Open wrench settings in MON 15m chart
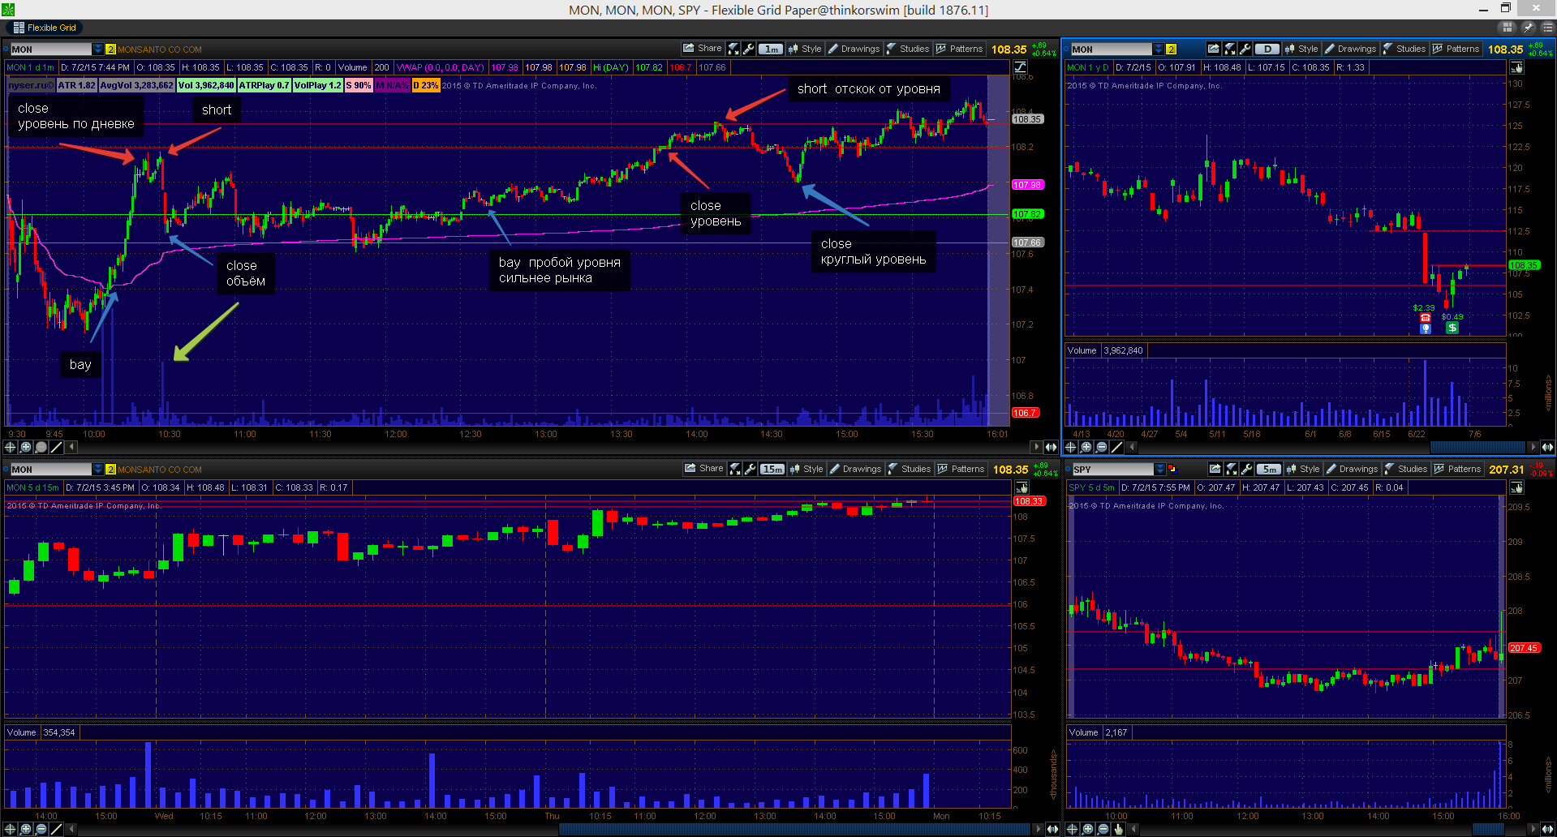Viewport: 1557px width, 837px height. (751, 469)
